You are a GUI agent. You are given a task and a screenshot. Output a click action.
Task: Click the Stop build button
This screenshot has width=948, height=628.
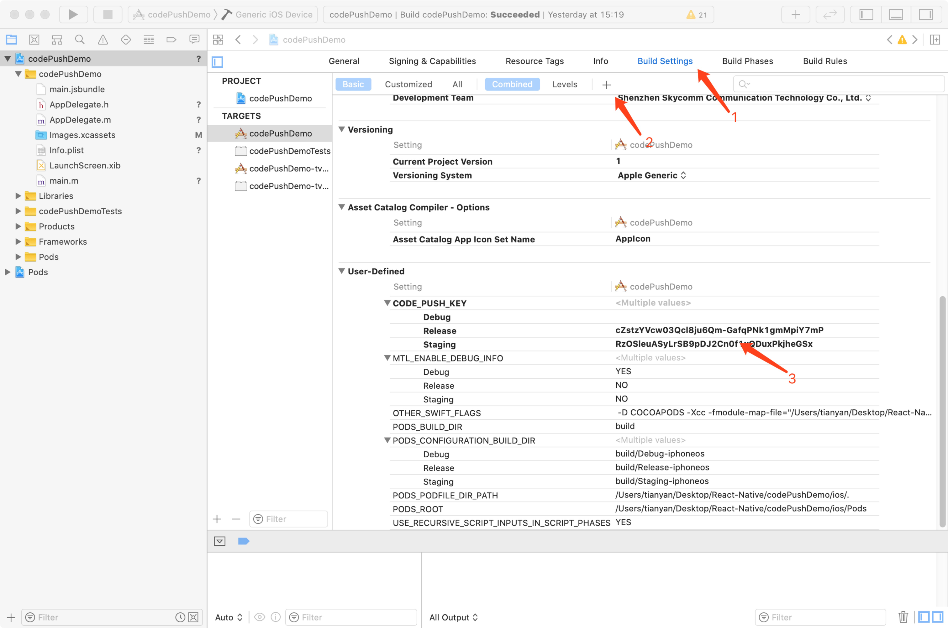click(108, 14)
